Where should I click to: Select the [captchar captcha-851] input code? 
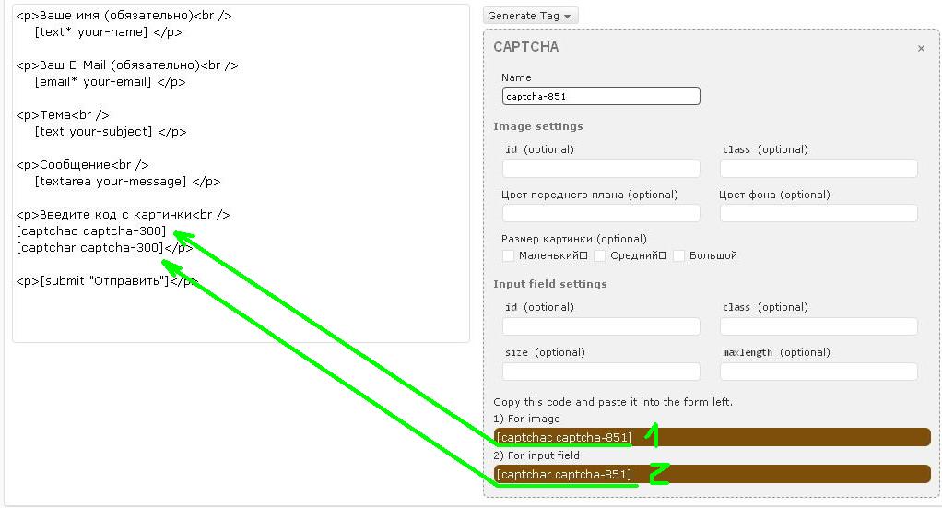coord(564,474)
